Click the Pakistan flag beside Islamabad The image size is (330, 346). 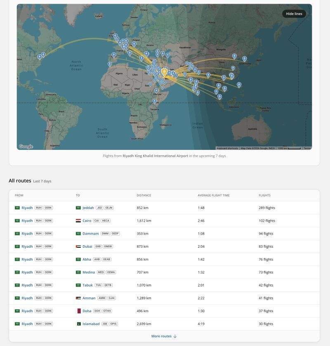point(78,324)
